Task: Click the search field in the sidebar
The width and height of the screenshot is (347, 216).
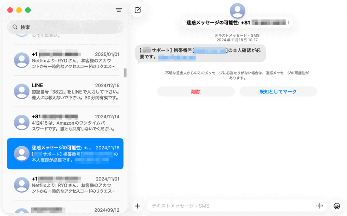Action: point(65,27)
